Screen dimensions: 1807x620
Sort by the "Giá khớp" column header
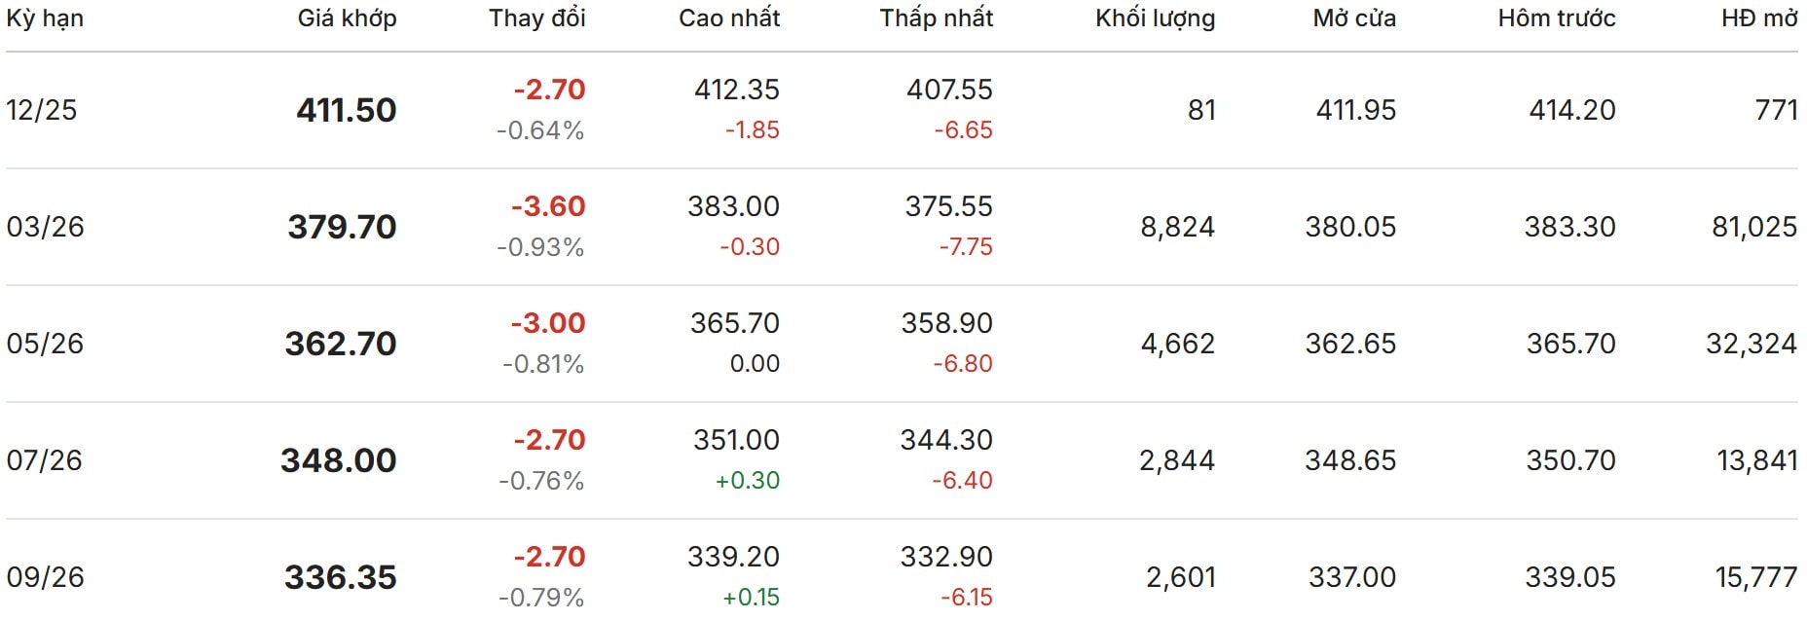[347, 18]
